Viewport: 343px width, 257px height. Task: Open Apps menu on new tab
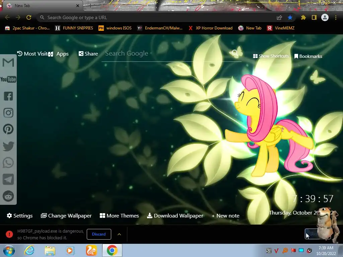[58, 54]
